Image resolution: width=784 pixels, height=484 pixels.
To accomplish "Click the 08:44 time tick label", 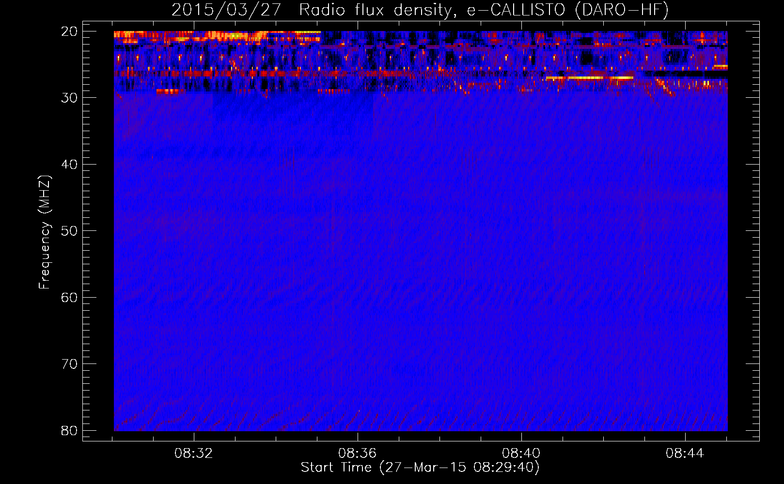I will point(685,454).
